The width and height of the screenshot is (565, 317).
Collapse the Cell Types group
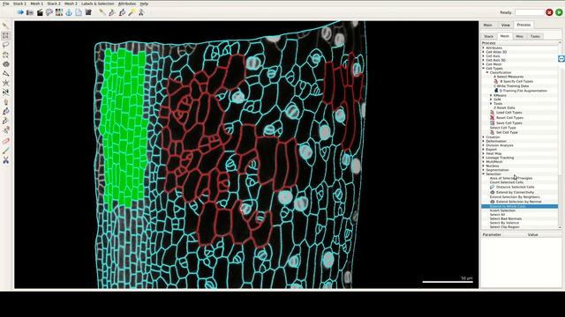coord(484,69)
